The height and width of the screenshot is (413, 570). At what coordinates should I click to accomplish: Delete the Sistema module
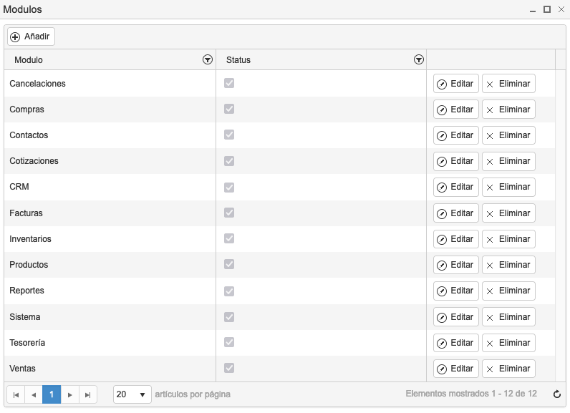pyautogui.click(x=508, y=317)
